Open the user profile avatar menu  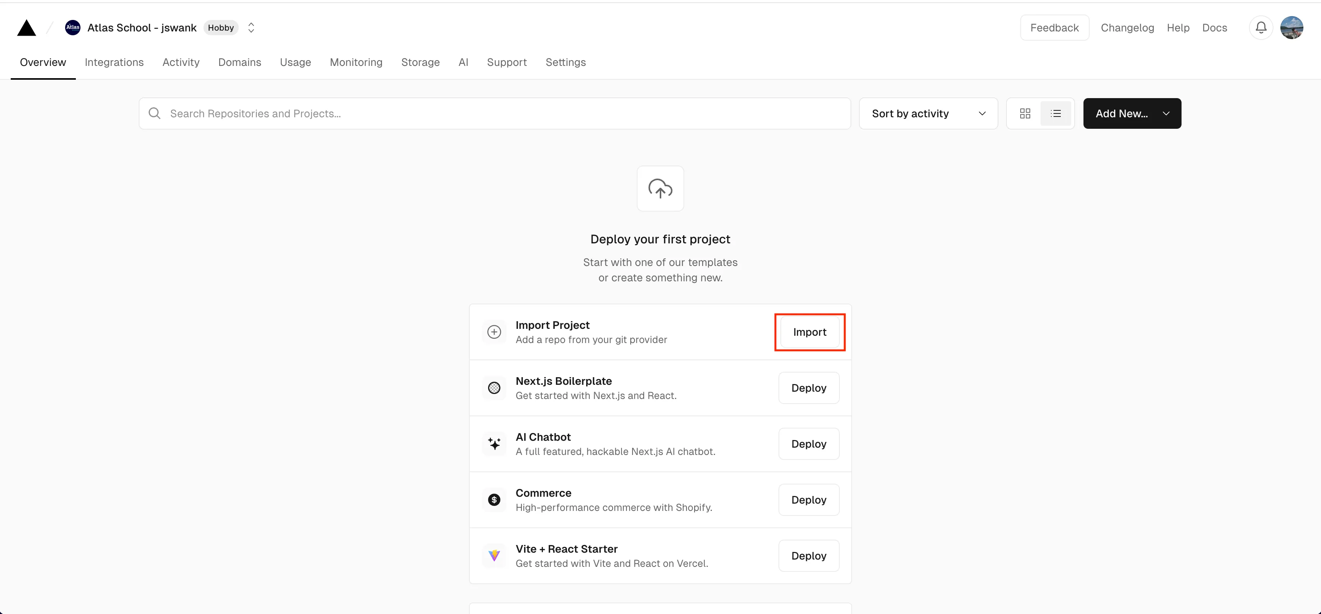(x=1291, y=28)
